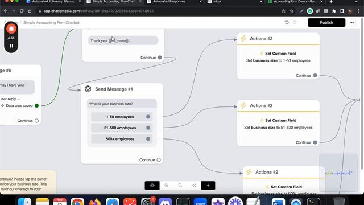364x205 pixels.
Task: Go to browser home page
Action: (30, 11)
